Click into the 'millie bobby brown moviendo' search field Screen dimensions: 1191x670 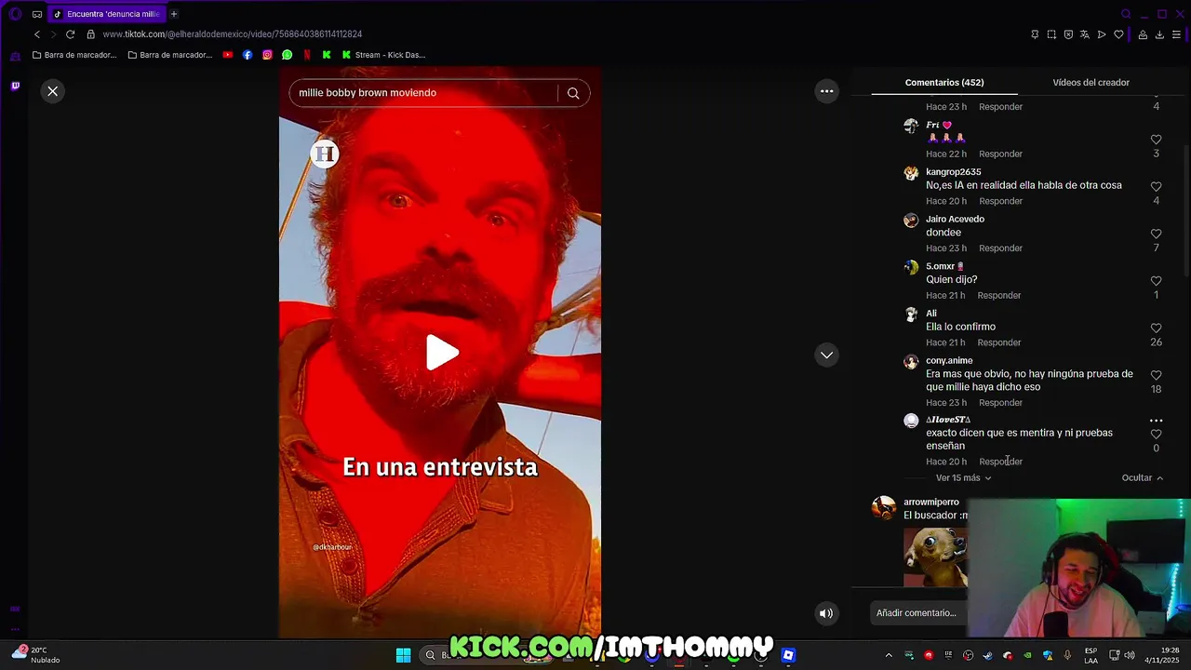pyautogui.click(x=423, y=93)
